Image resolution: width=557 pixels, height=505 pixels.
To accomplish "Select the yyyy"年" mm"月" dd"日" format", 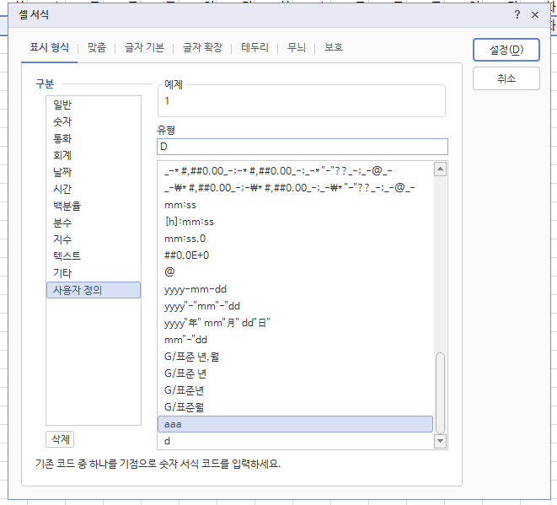I will point(295,323).
